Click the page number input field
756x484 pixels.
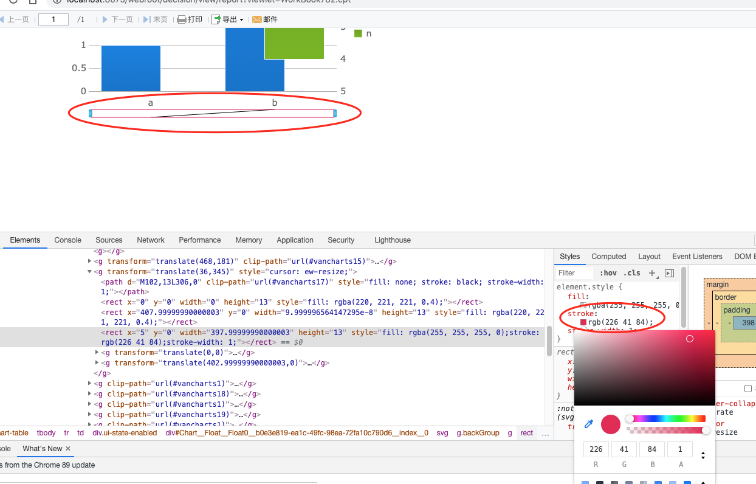coord(53,19)
